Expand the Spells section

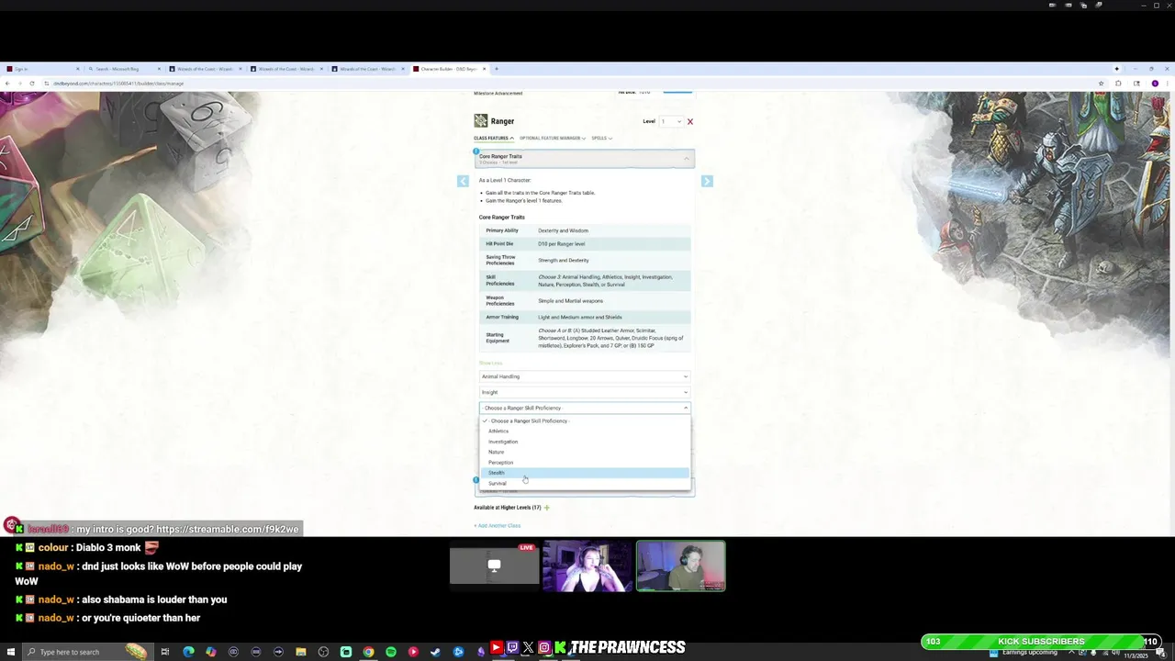601,138
